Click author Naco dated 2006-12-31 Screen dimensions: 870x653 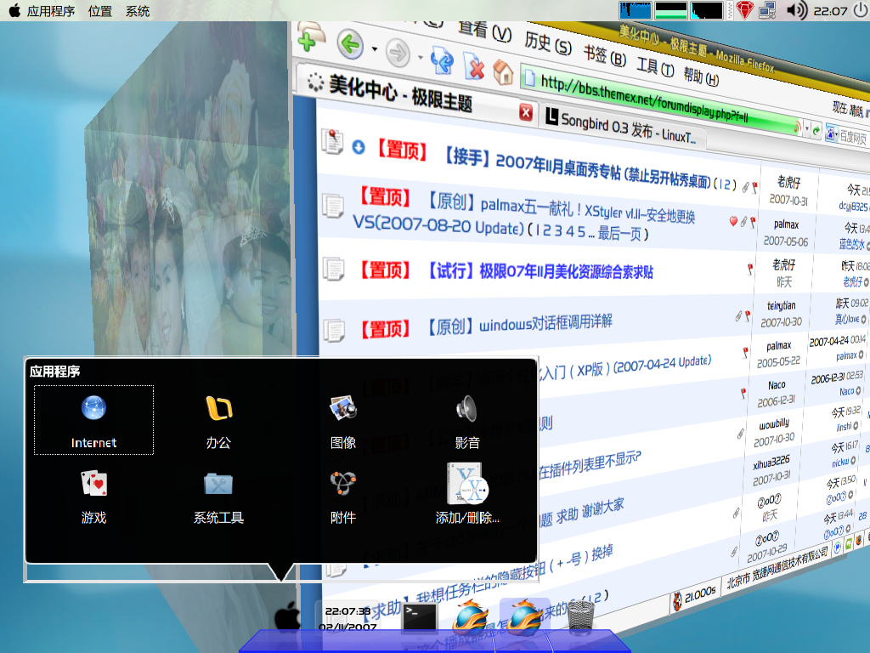point(777,385)
